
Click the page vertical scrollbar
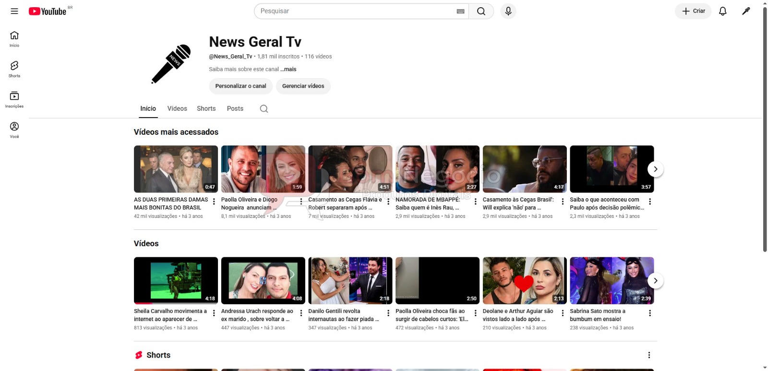click(x=765, y=130)
